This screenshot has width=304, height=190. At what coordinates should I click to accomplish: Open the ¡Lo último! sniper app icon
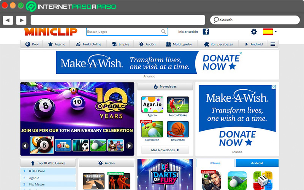pos(211,180)
